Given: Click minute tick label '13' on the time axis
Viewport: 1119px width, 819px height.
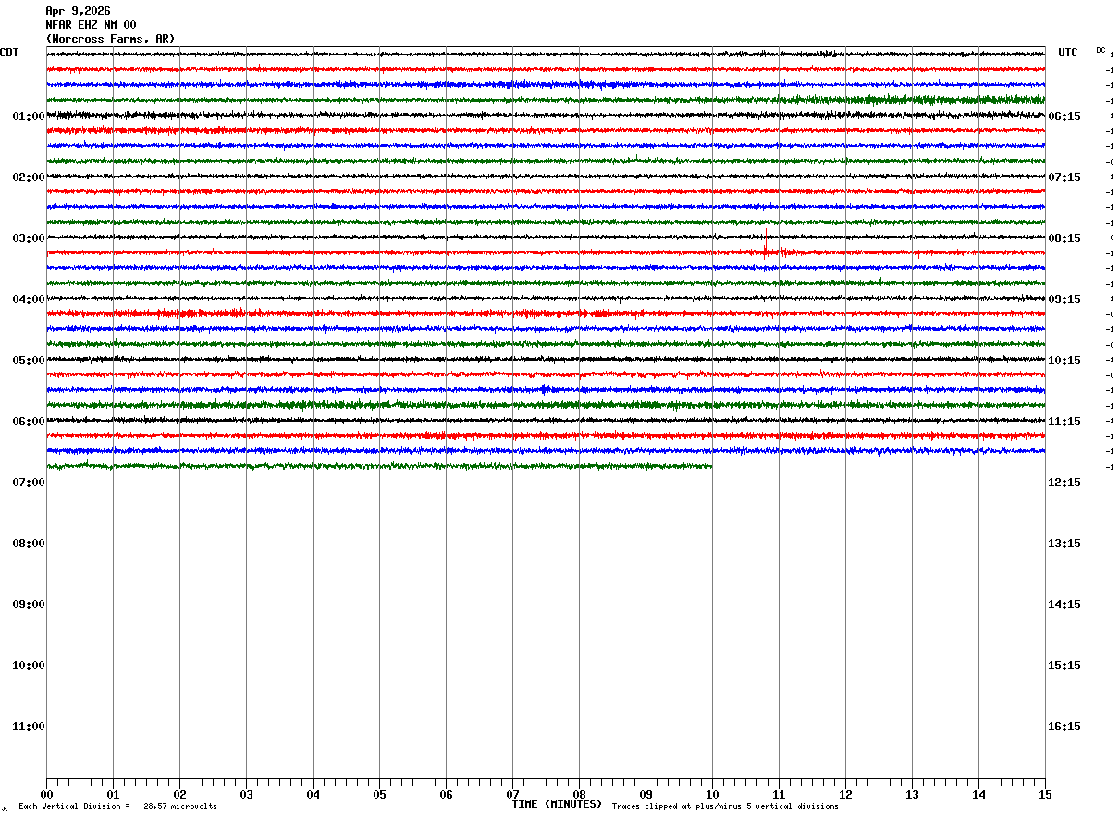Looking at the screenshot, I should click(912, 794).
